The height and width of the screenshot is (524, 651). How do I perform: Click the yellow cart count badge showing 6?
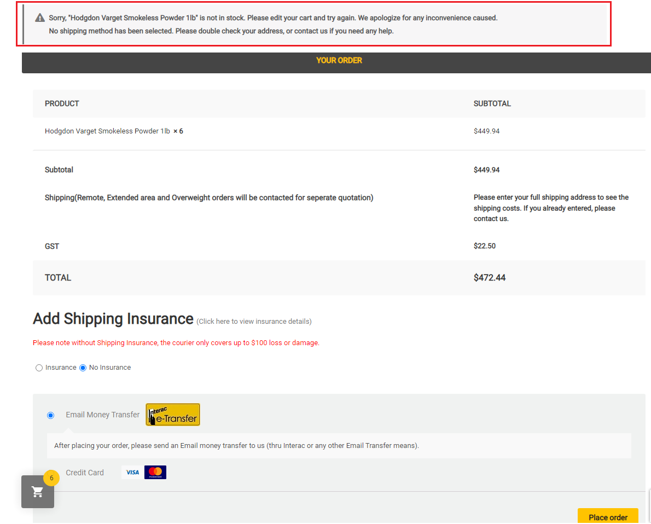51,478
